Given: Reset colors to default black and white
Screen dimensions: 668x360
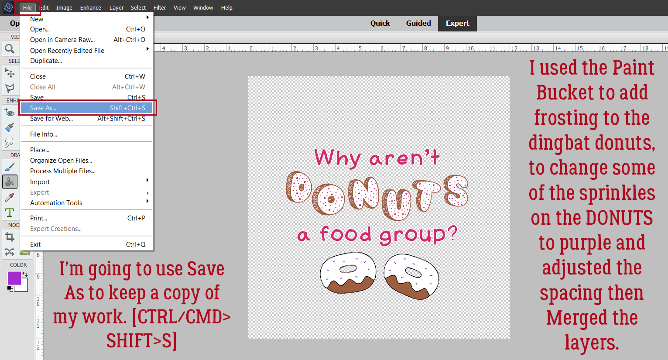Looking at the screenshot, I should click(x=10, y=288).
